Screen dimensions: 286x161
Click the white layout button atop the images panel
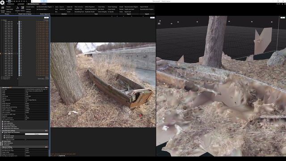pyautogui.click(x=46, y=18)
